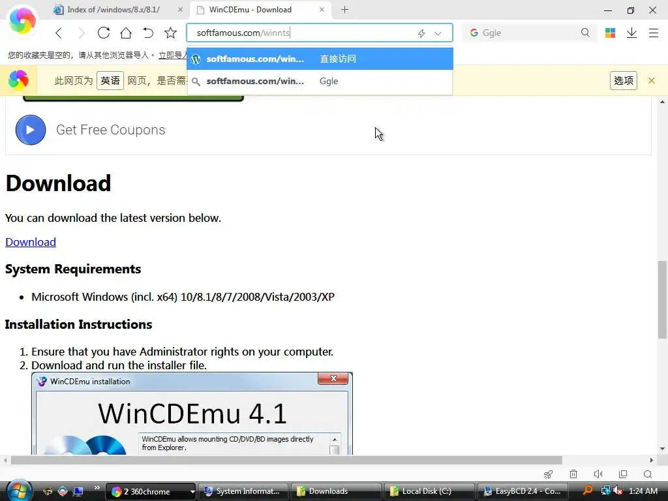Image resolution: width=668 pixels, height=501 pixels.
Task: Click the scroll down arrow
Action: tap(662, 449)
